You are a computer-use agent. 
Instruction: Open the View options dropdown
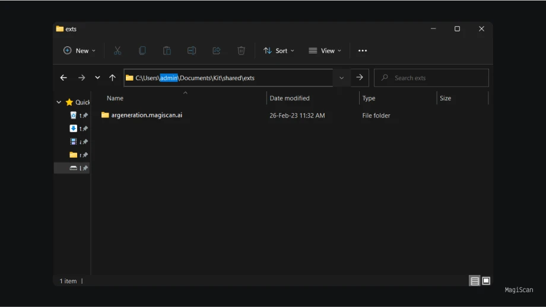325,51
